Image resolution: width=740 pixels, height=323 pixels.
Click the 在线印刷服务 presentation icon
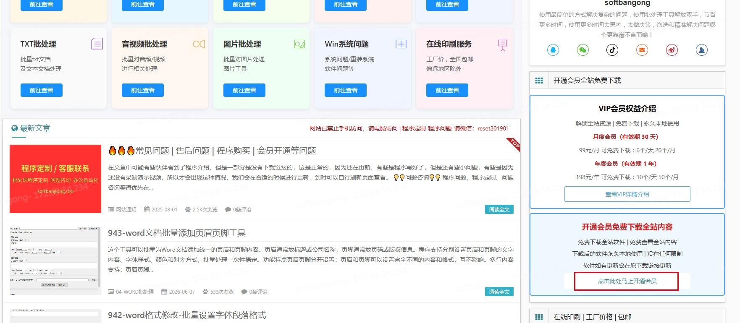(x=503, y=45)
